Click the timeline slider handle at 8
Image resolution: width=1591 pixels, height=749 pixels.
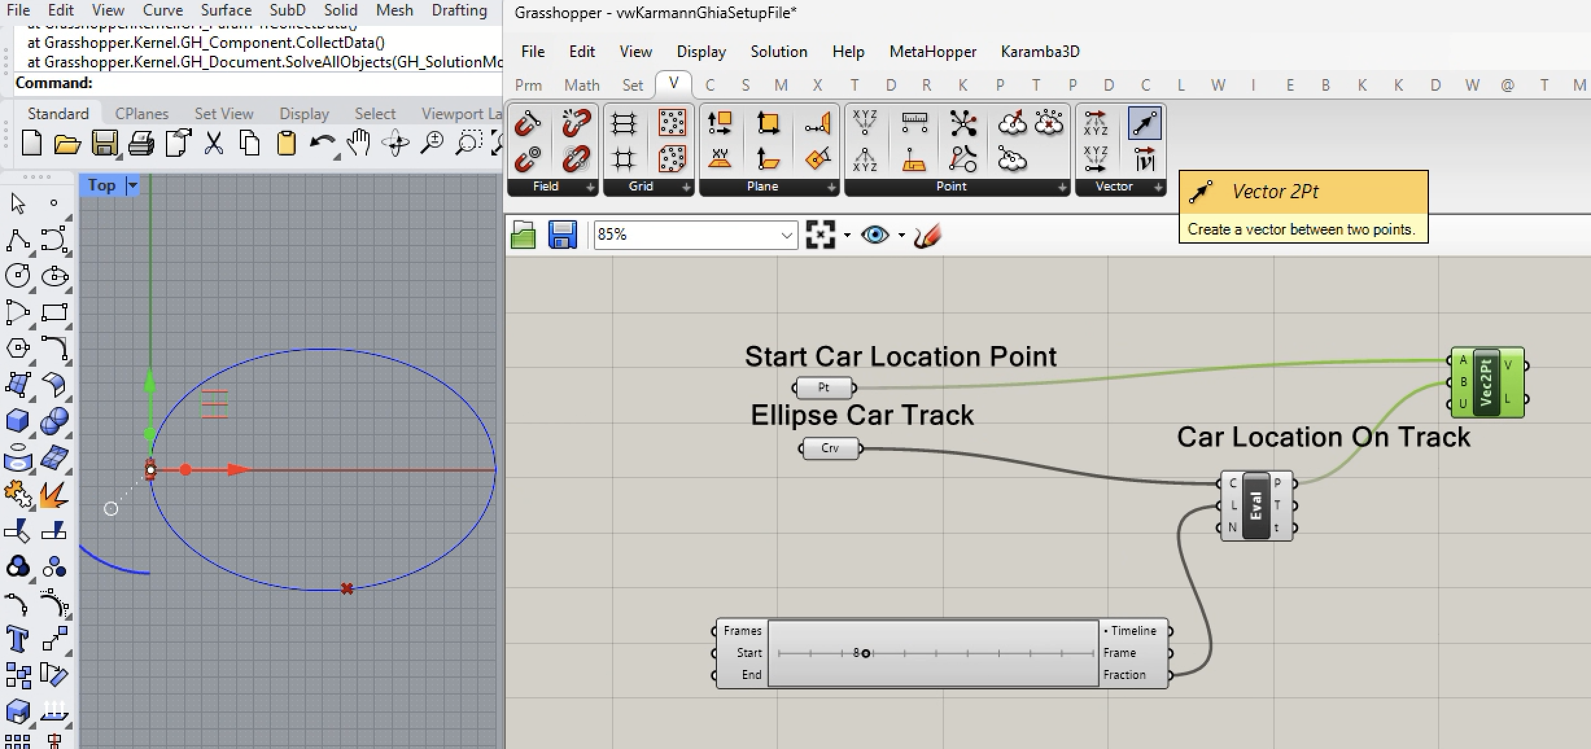[x=866, y=653]
